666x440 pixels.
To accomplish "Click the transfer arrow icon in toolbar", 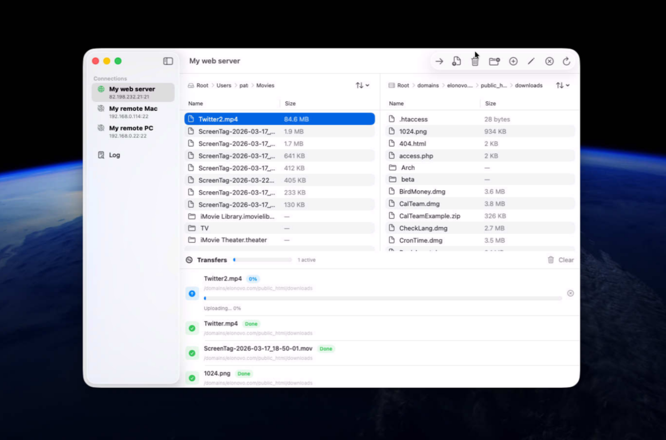I will (439, 61).
